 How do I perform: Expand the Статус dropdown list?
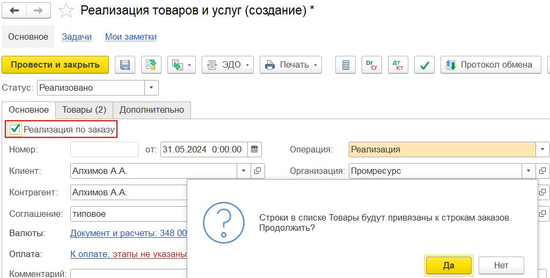pos(151,87)
